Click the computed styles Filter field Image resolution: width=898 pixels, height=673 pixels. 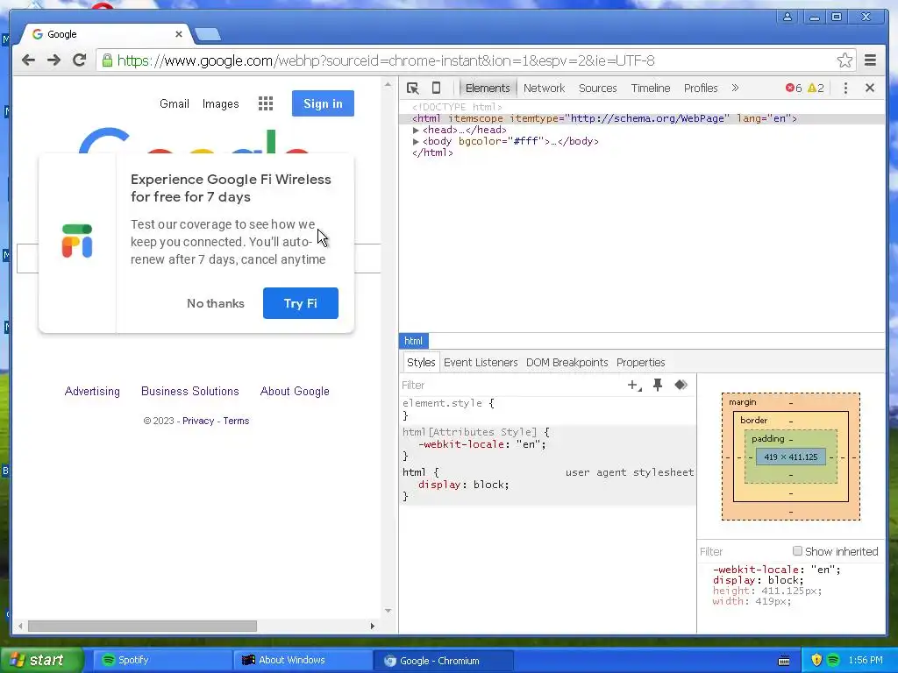tap(744, 552)
